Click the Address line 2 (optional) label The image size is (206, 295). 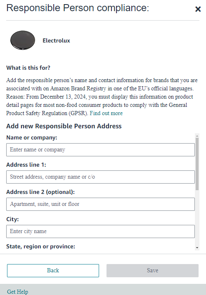40,192
